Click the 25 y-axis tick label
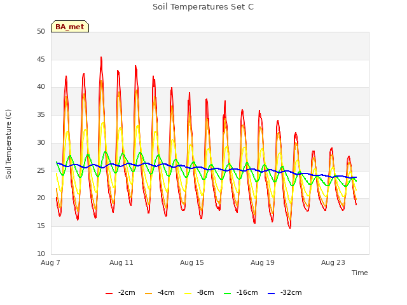Image resolution: width=407 pixels, height=305 pixels. (41, 170)
